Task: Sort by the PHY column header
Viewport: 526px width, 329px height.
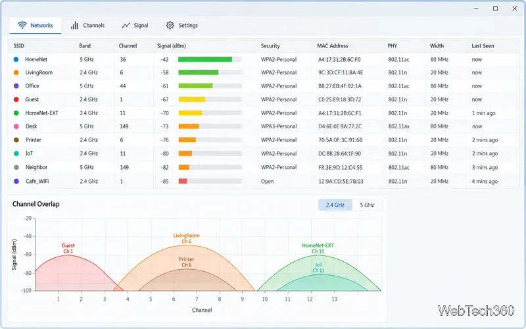Action: tap(392, 45)
